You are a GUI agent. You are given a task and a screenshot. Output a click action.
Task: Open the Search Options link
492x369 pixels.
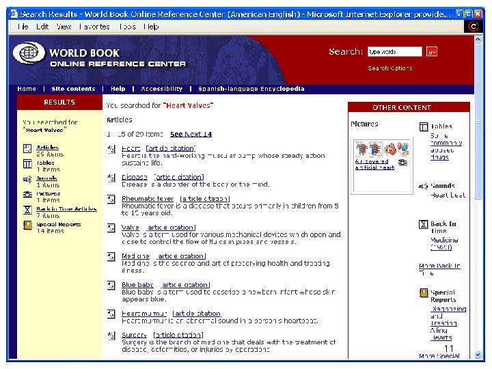click(x=390, y=68)
